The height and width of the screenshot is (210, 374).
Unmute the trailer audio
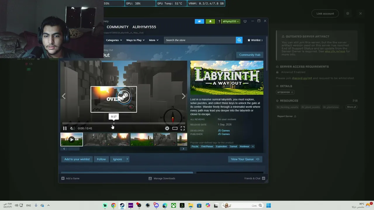72,128
